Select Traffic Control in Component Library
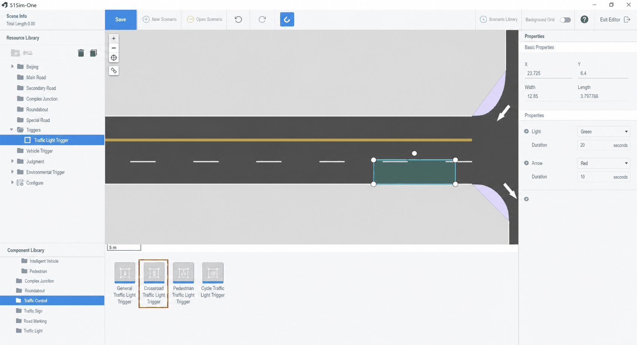The width and height of the screenshot is (637, 345). (52, 301)
